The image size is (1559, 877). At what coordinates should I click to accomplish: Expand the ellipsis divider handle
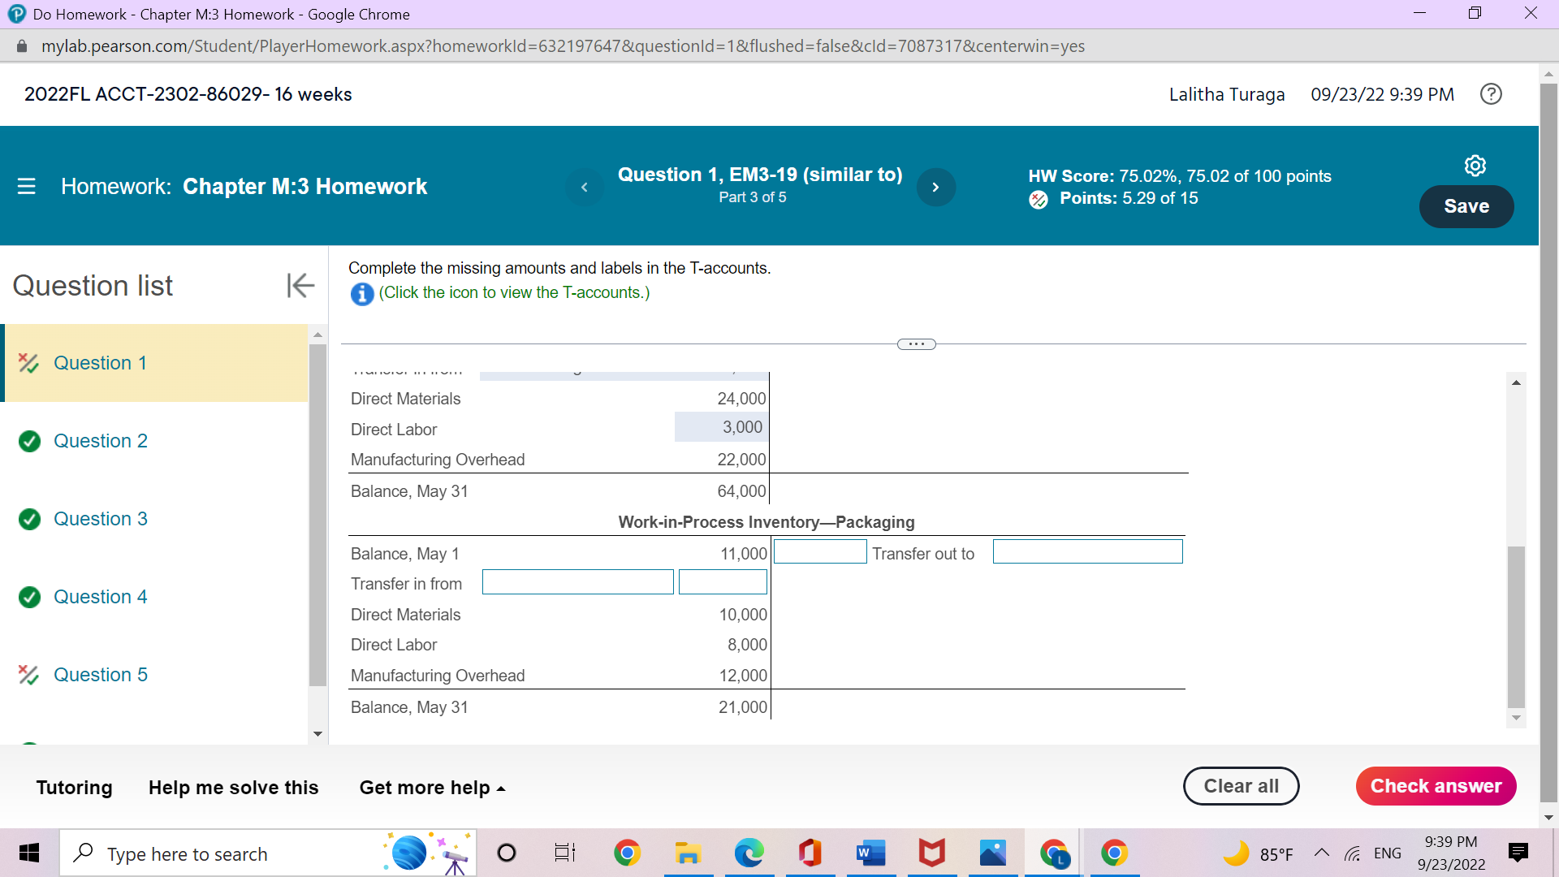click(916, 344)
